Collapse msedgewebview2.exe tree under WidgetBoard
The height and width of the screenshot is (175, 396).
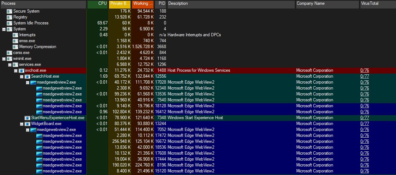[x=27, y=130]
